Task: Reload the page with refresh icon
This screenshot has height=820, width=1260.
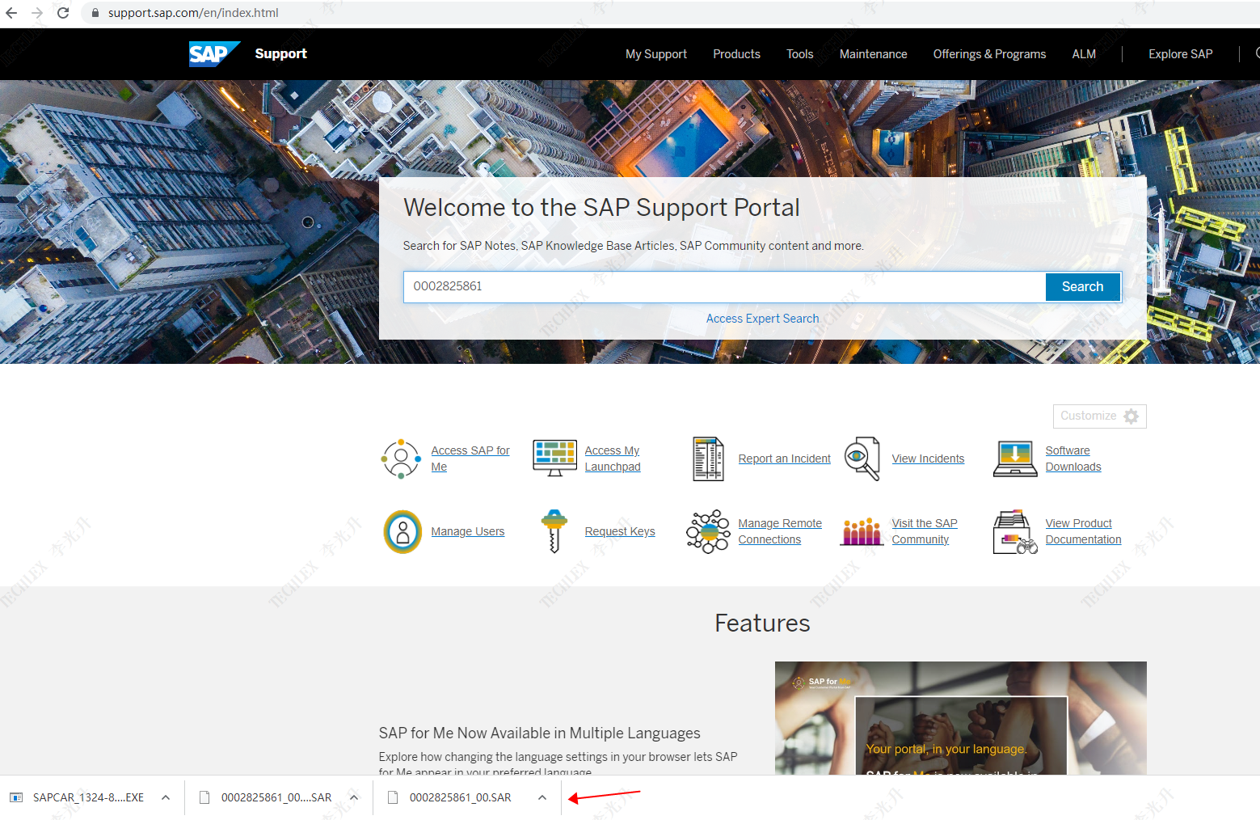Action: (63, 13)
